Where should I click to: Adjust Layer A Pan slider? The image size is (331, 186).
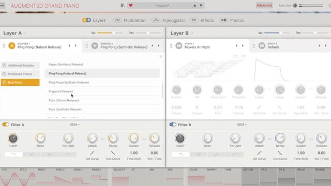148,33
